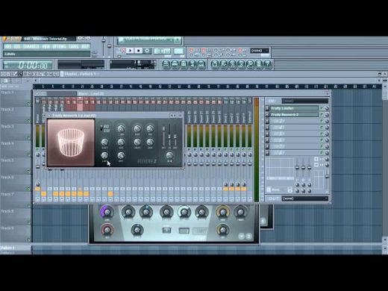Open the Fruity Limiter slot options arrow
The height and width of the screenshot is (291, 388).
[267, 108]
